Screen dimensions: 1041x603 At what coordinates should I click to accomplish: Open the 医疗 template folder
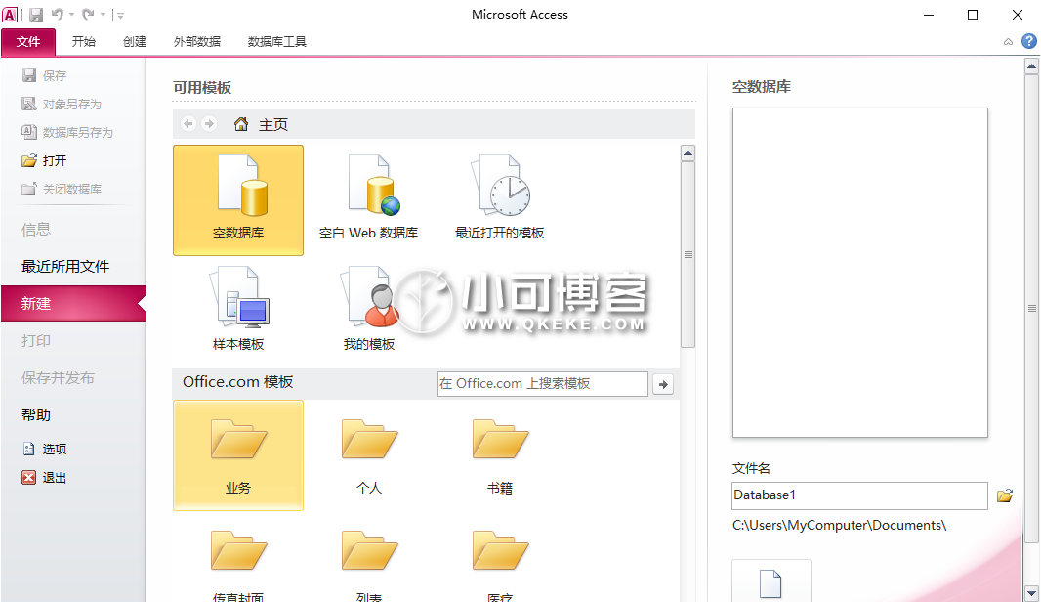[x=499, y=565]
